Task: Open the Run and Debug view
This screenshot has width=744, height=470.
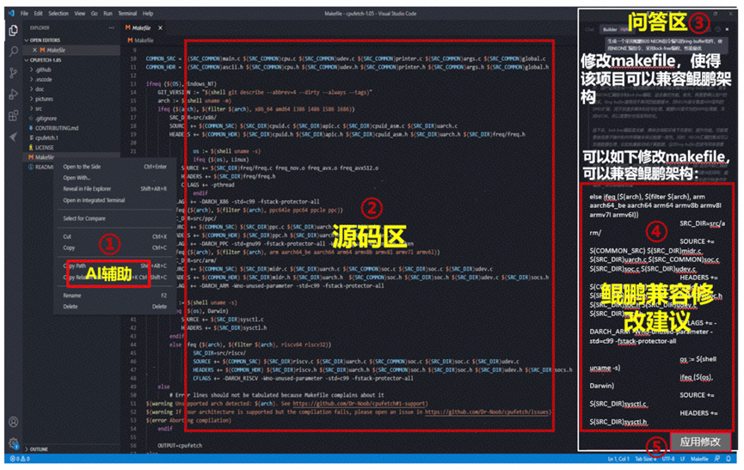Action: point(13,95)
